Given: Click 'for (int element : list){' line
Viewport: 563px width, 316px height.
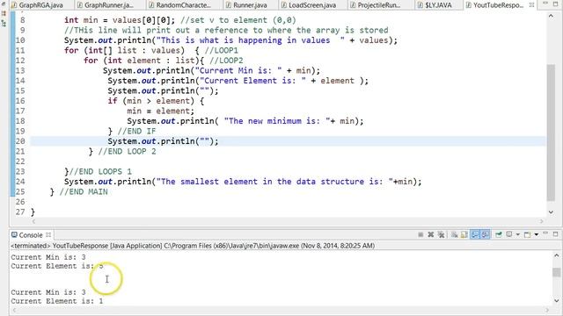Looking at the screenshot, I should [x=144, y=61].
